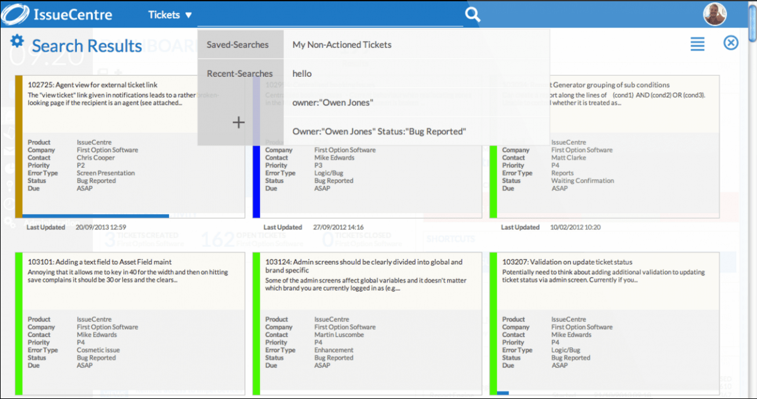Close the search results panel
The image size is (757, 399).
tap(731, 43)
